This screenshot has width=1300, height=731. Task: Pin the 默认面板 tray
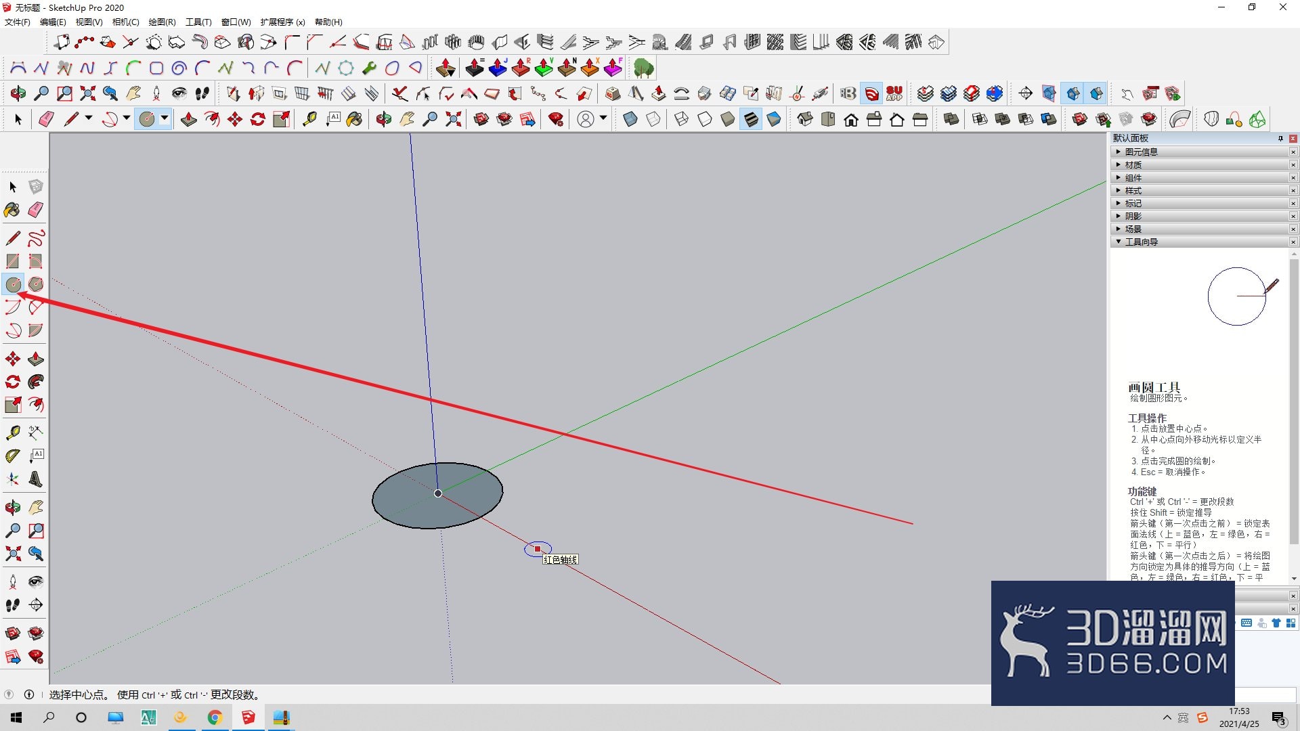(x=1280, y=139)
